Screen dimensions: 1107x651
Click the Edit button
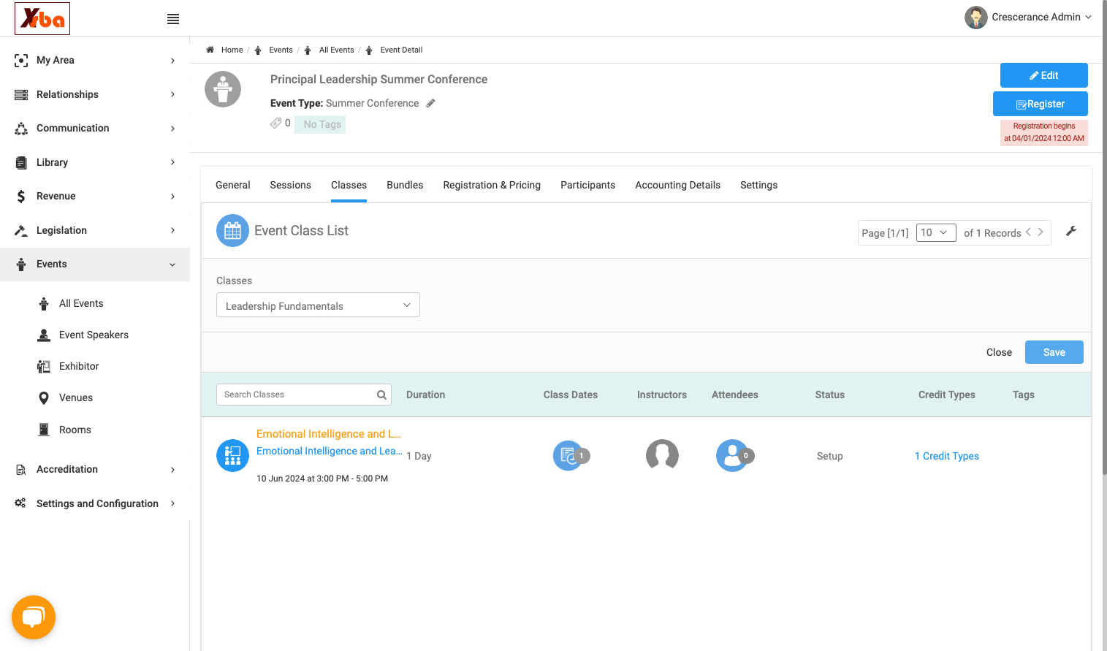pos(1044,75)
